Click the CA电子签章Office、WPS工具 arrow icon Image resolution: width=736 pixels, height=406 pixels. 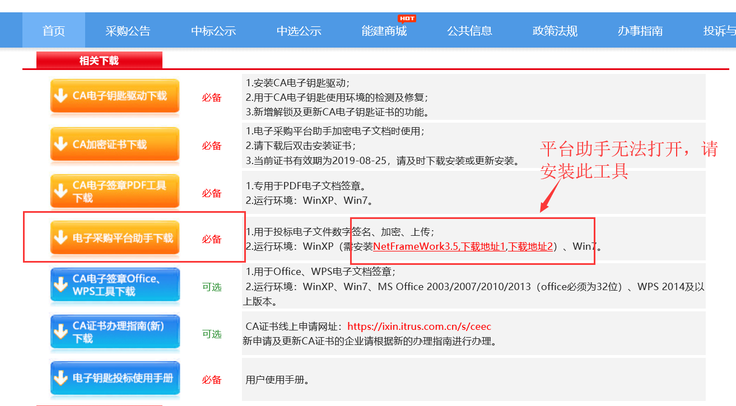point(60,285)
